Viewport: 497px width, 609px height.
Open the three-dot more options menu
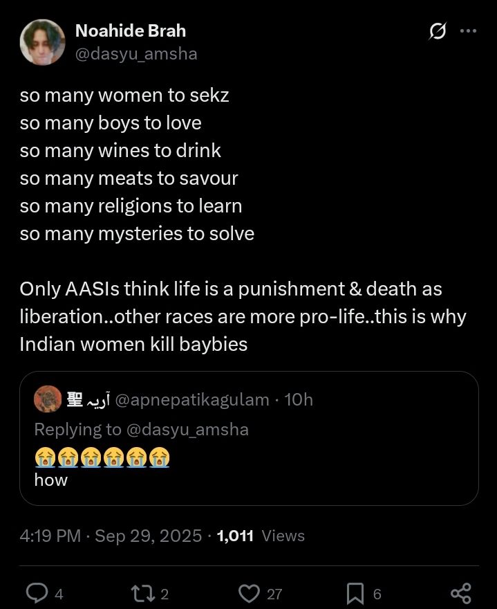468,31
